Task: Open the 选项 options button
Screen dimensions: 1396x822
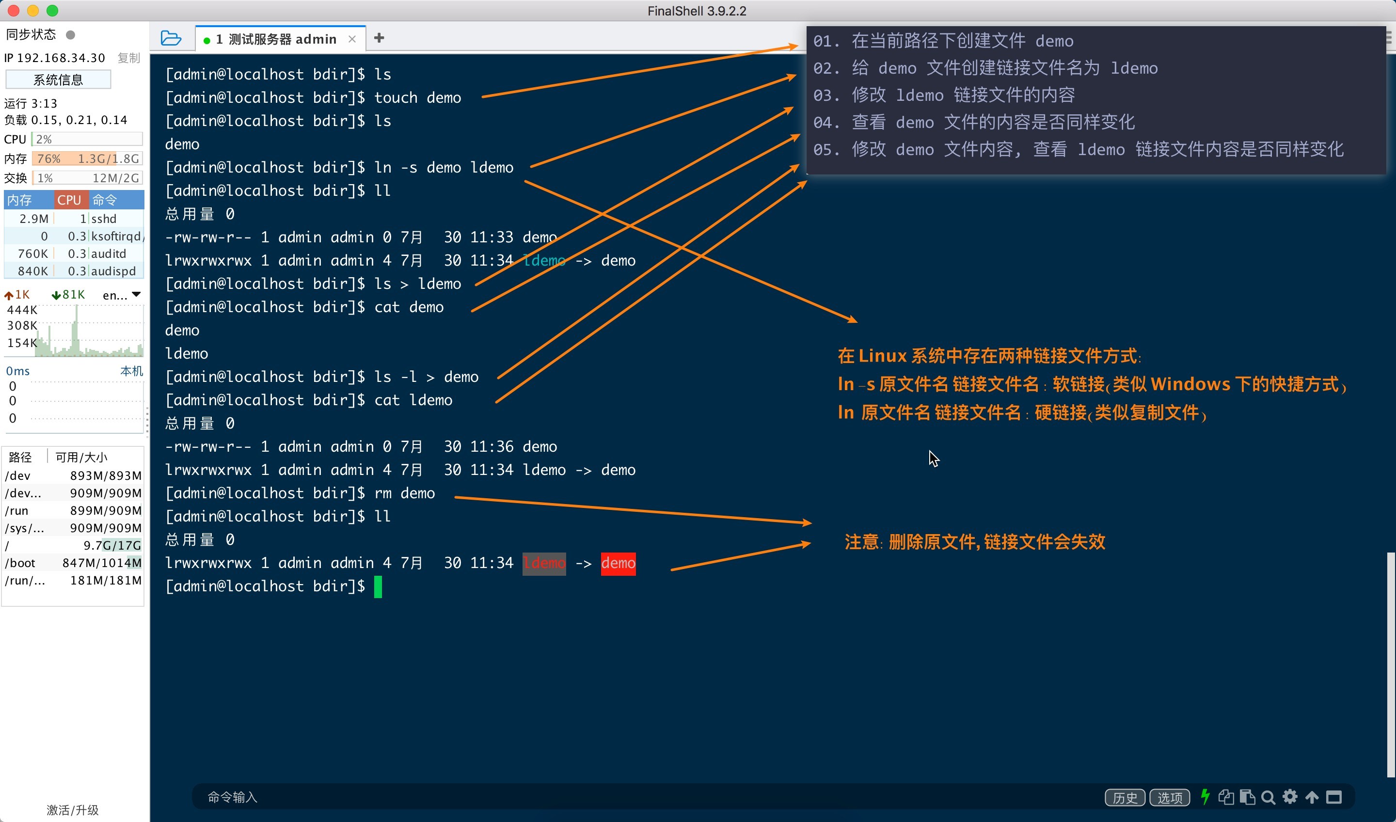Action: point(1170,797)
